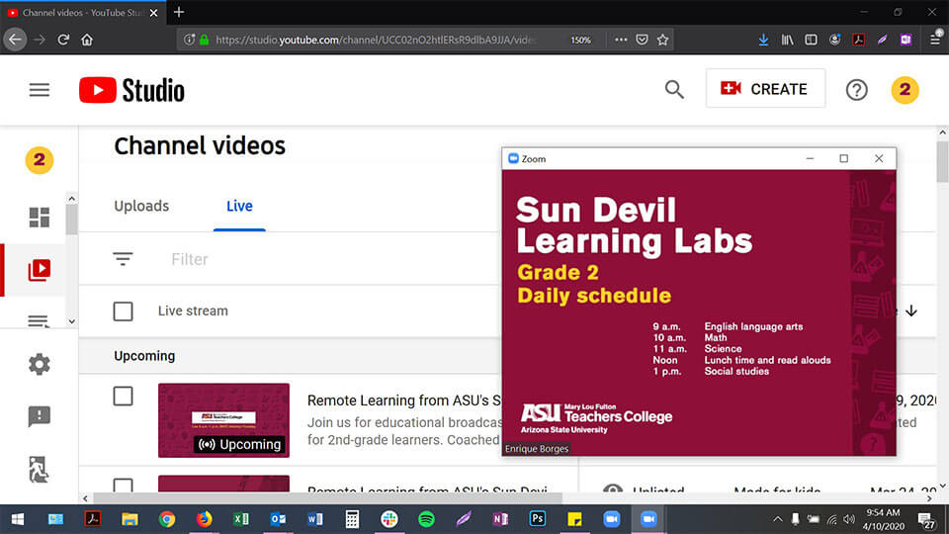Open the Firefox account icon
949x534 pixels.
pos(834,40)
